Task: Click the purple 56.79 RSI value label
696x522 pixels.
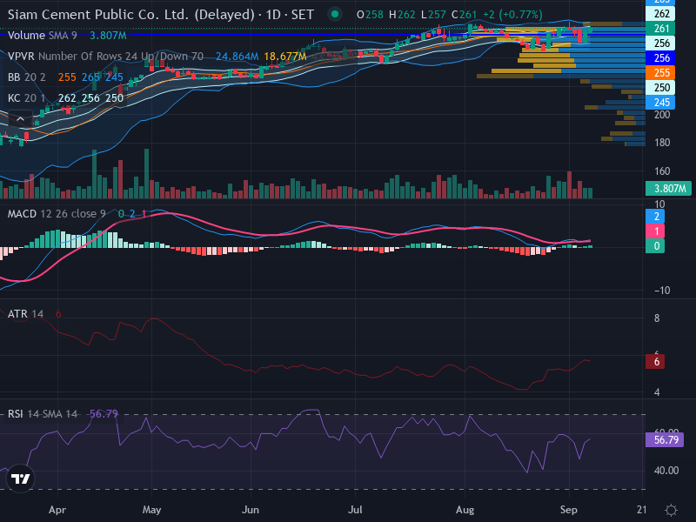Action: (665, 440)
